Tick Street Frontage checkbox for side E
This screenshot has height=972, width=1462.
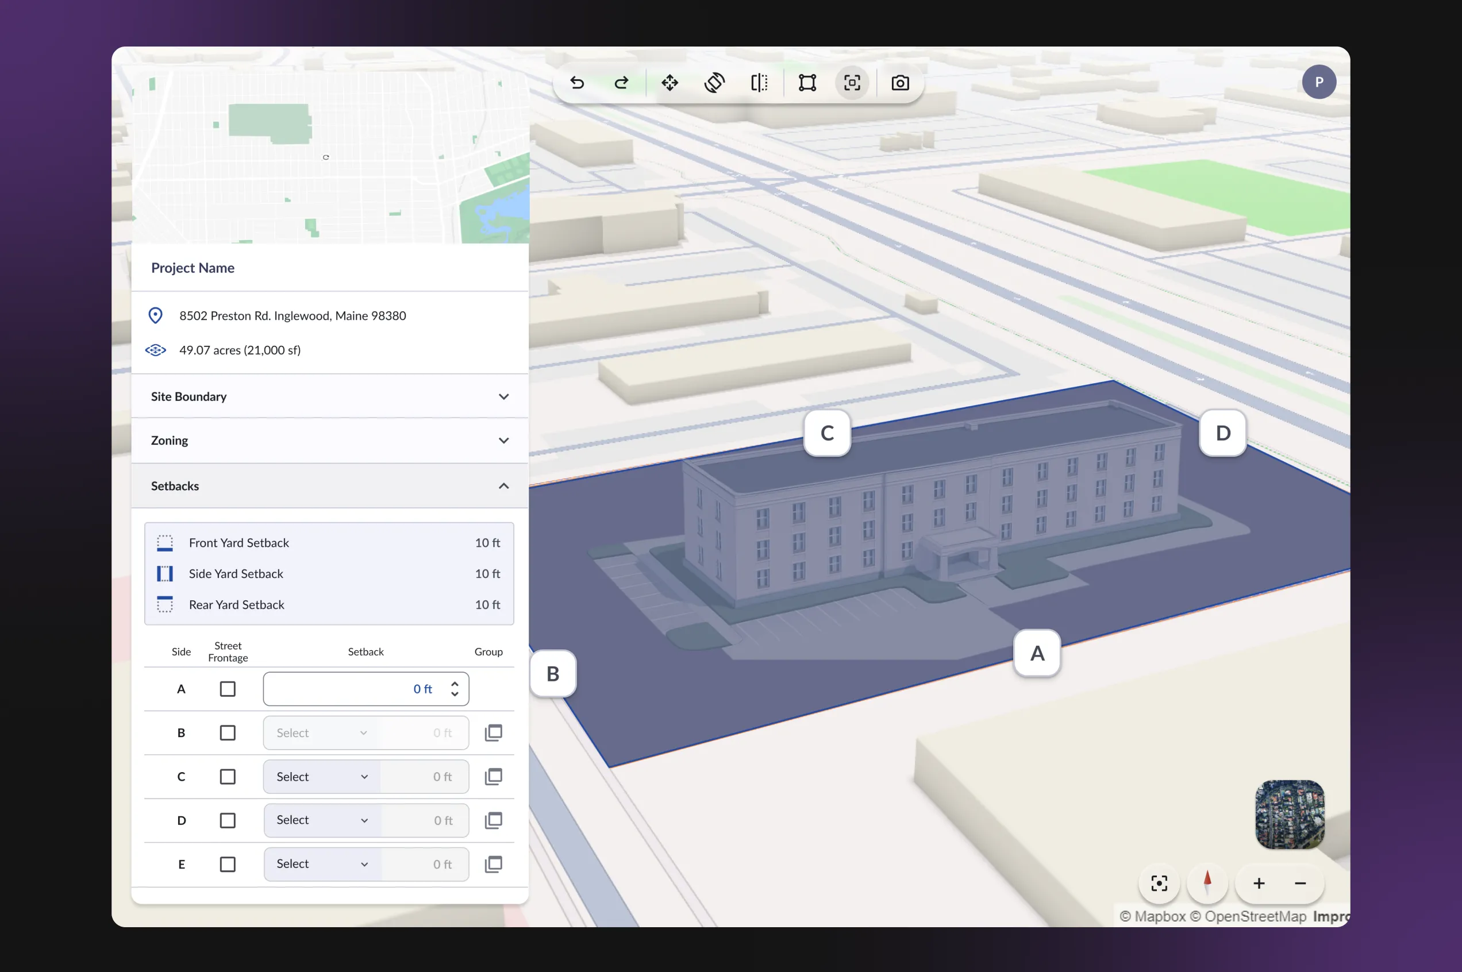pos(228,864)
